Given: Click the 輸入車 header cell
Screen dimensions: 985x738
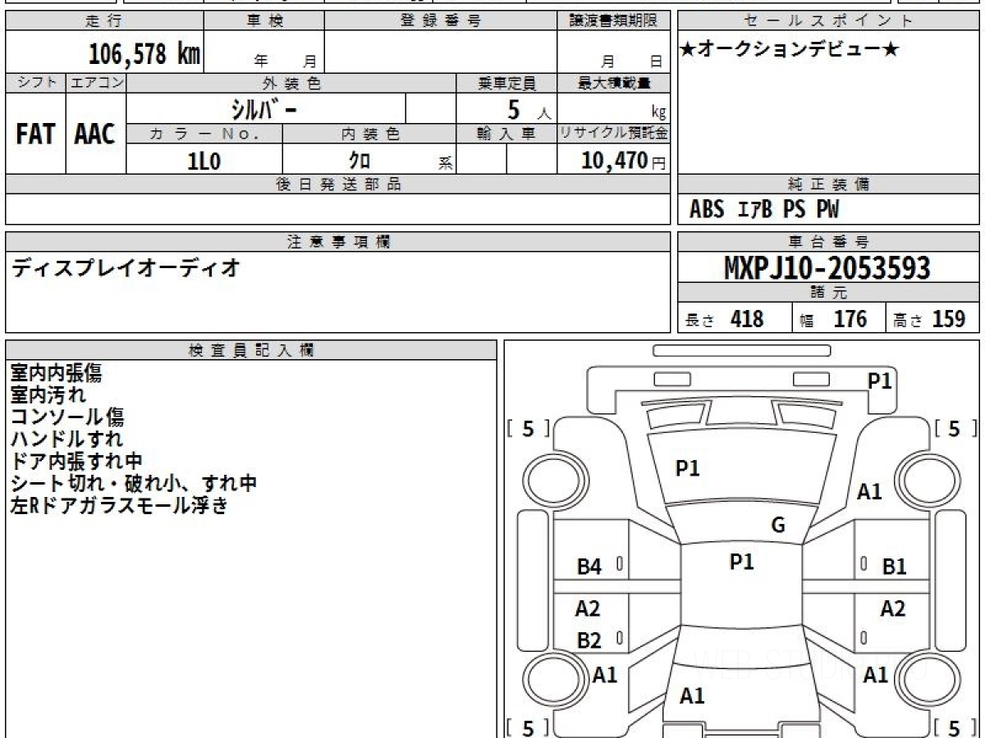Looking at the screenshot, I should [506, 134].
